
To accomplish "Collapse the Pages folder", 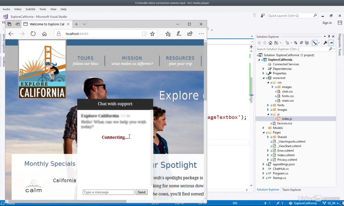I will click(264, 132).
